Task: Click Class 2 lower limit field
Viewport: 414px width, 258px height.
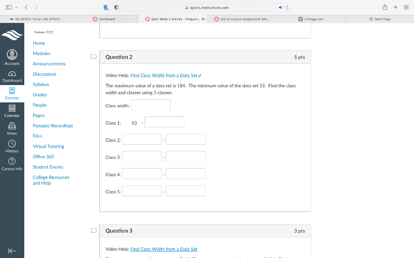Action: point(142,139)
